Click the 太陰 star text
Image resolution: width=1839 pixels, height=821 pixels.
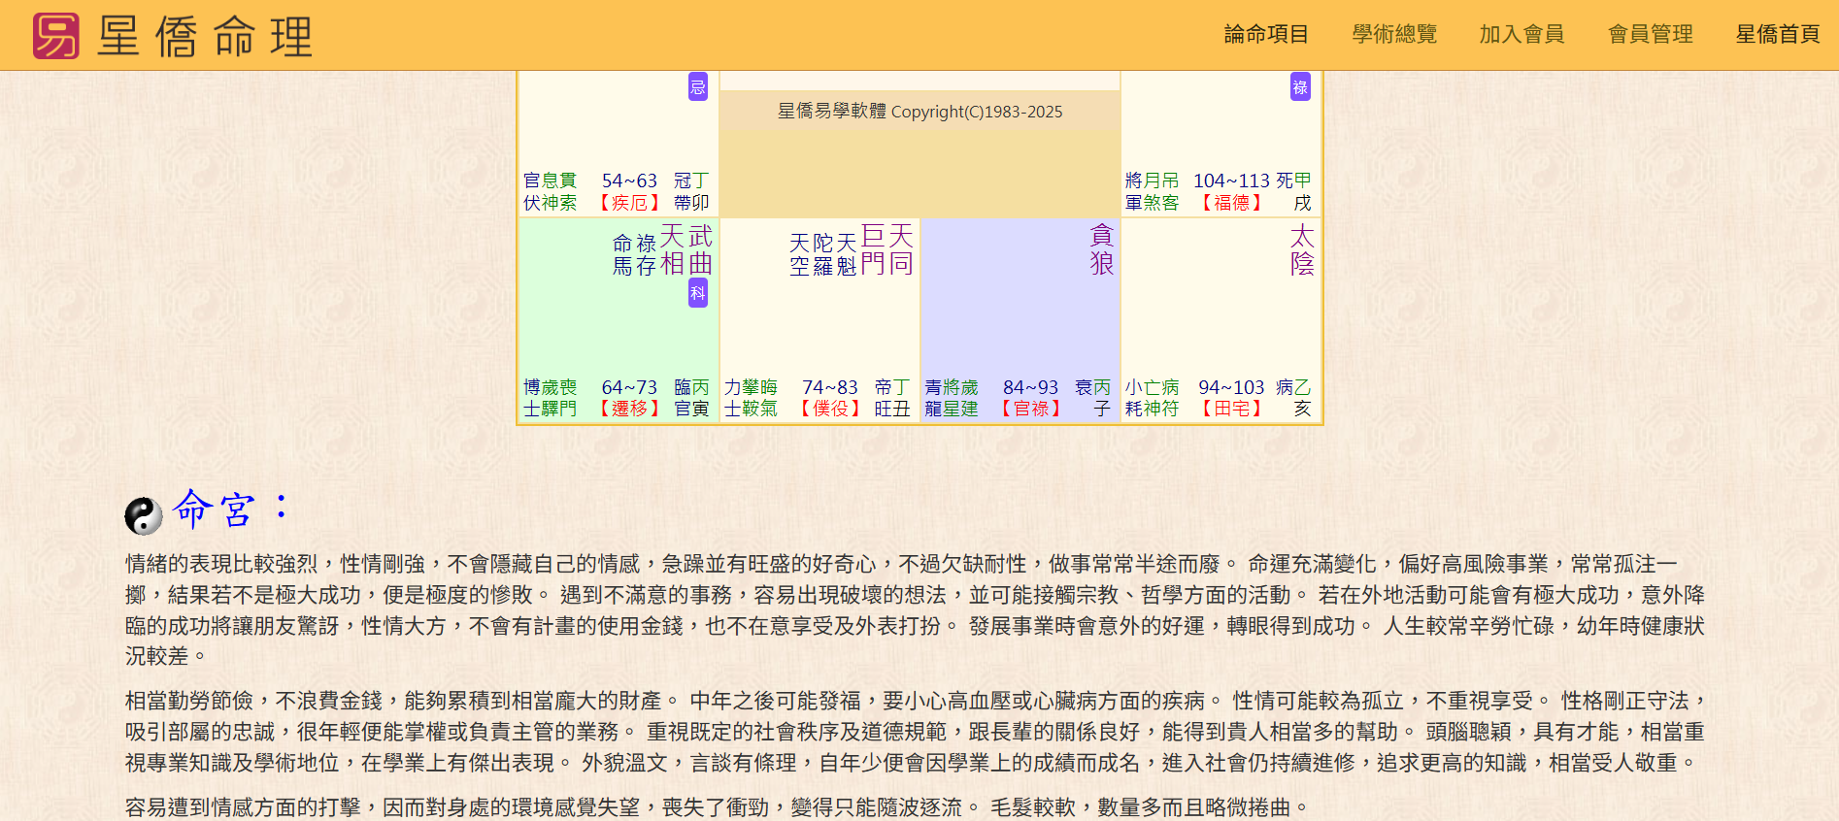click(x=1302, y=249)
